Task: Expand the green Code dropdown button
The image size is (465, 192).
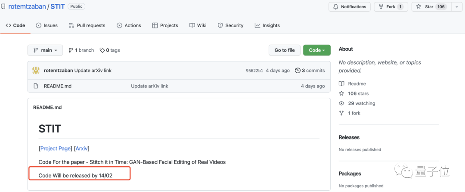Action: point(317,50)
